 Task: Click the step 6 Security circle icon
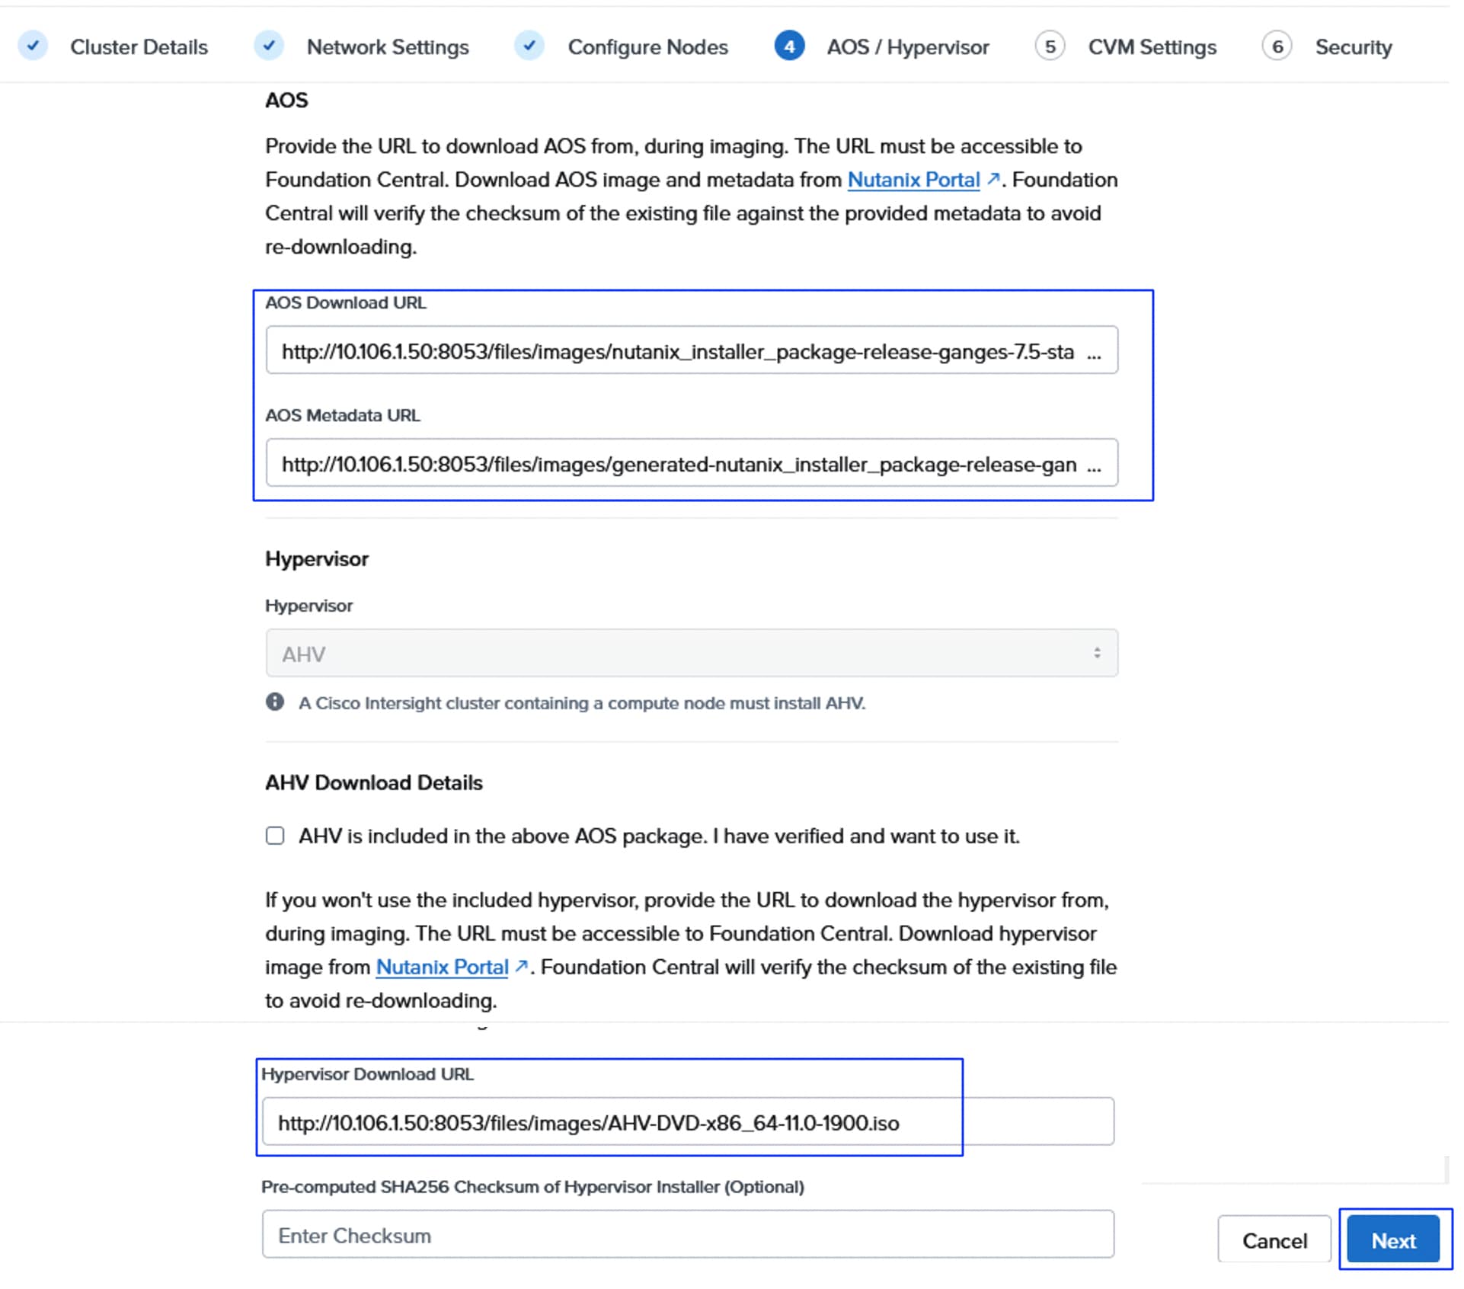click(x=1277, y=46)
